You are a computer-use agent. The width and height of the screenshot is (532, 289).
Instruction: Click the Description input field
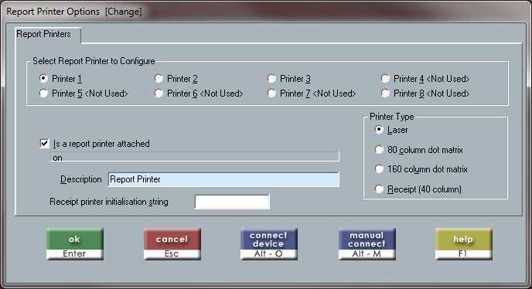click(223, 179)
